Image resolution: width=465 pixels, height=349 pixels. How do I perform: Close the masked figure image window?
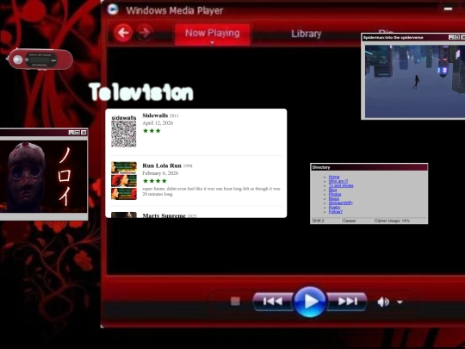(x=84, y=133)
